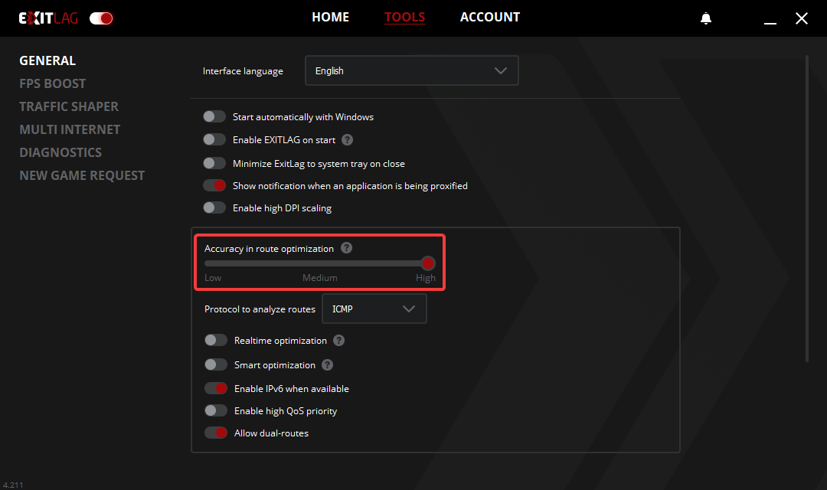This screenshot has width=827, height=490.
Task: Click the version number 4.211
Action: tap(13, 485)
